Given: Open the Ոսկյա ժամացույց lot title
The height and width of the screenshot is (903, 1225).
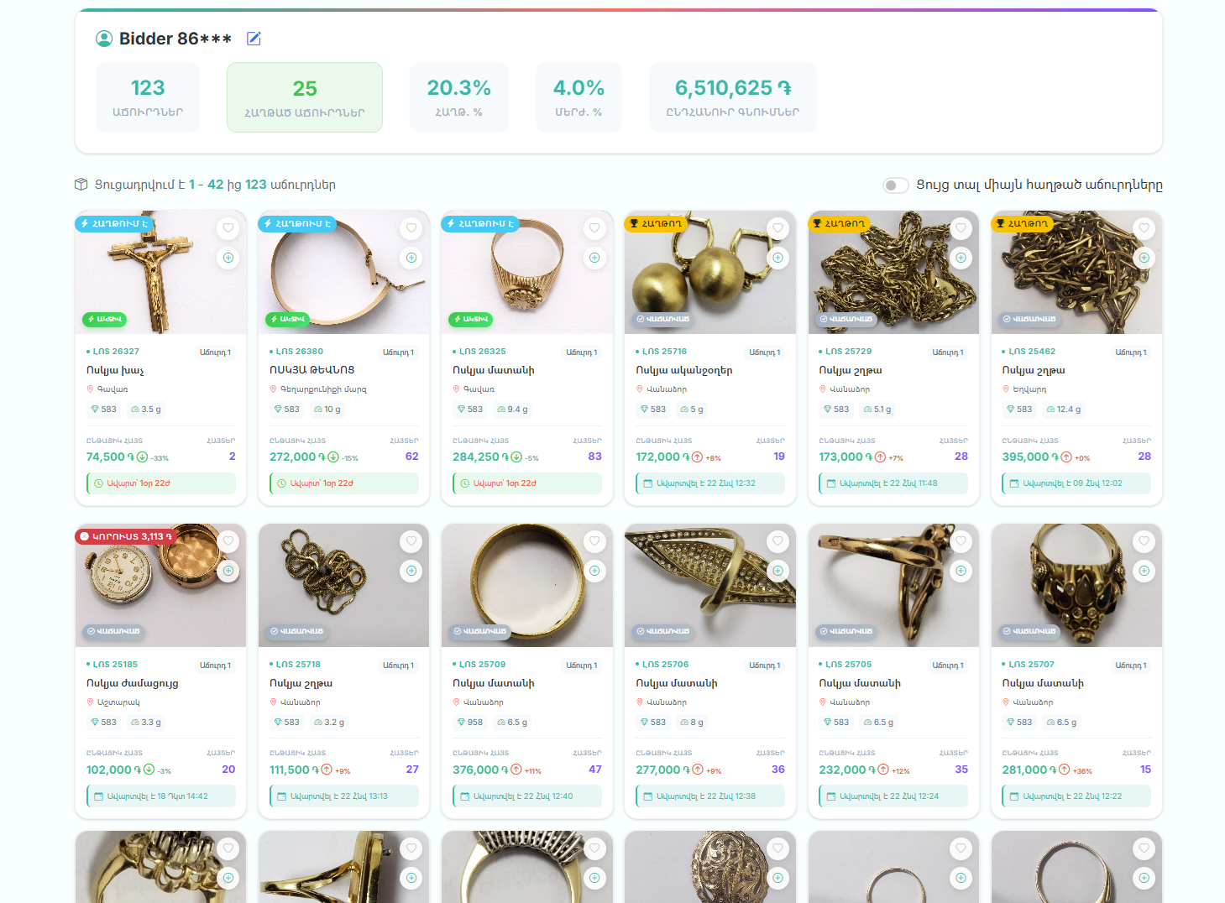Looking at the screenshot, I should (133, 683).
